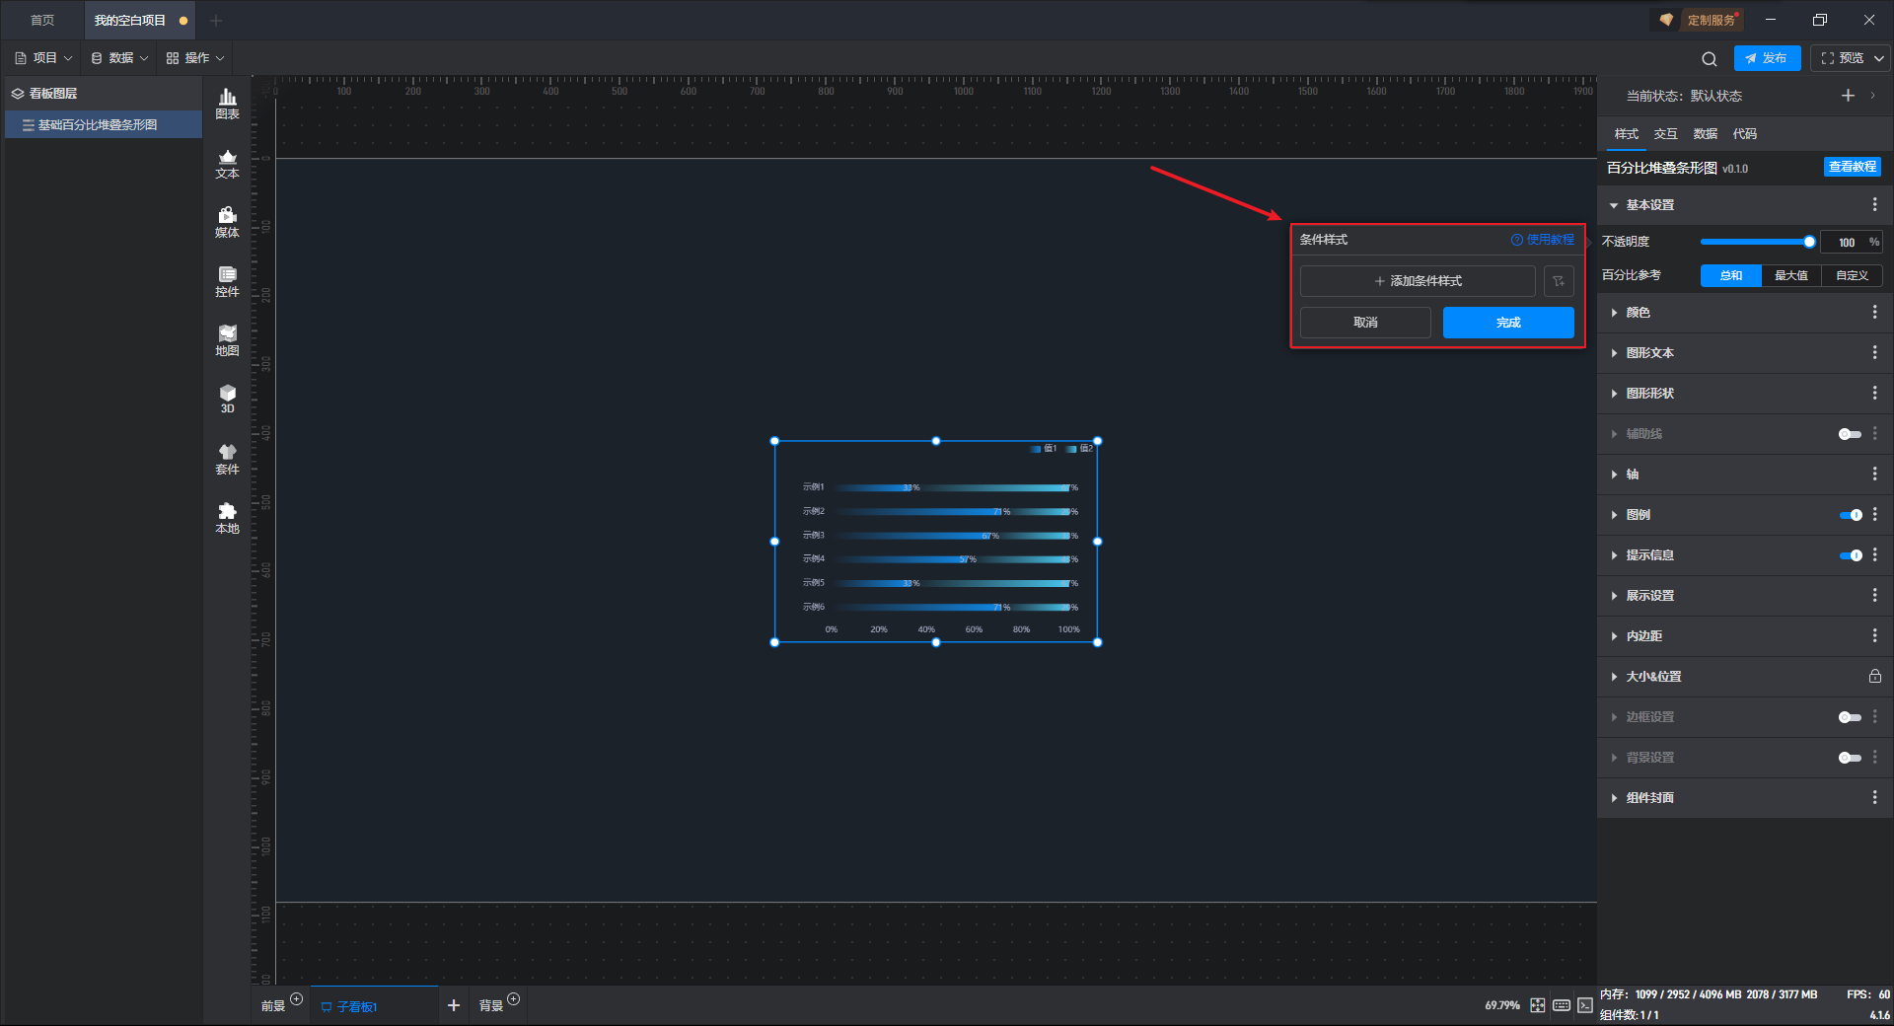Add a new state with the plus icon

point(1848,96)
